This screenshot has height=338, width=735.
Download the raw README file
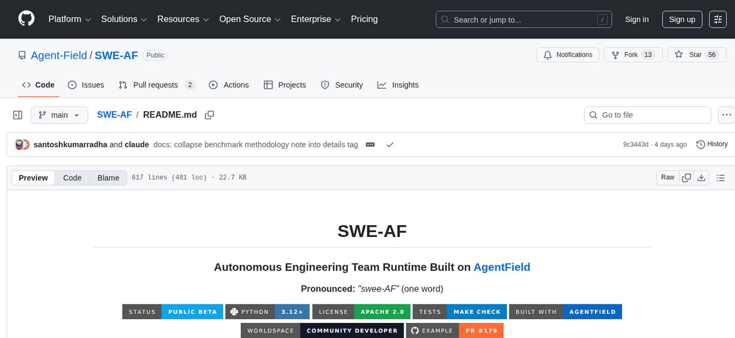click(701, 177)
